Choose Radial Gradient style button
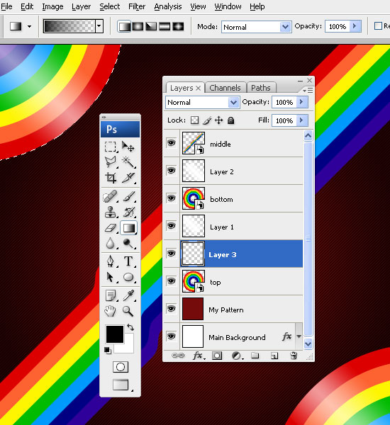 point(138,26)
